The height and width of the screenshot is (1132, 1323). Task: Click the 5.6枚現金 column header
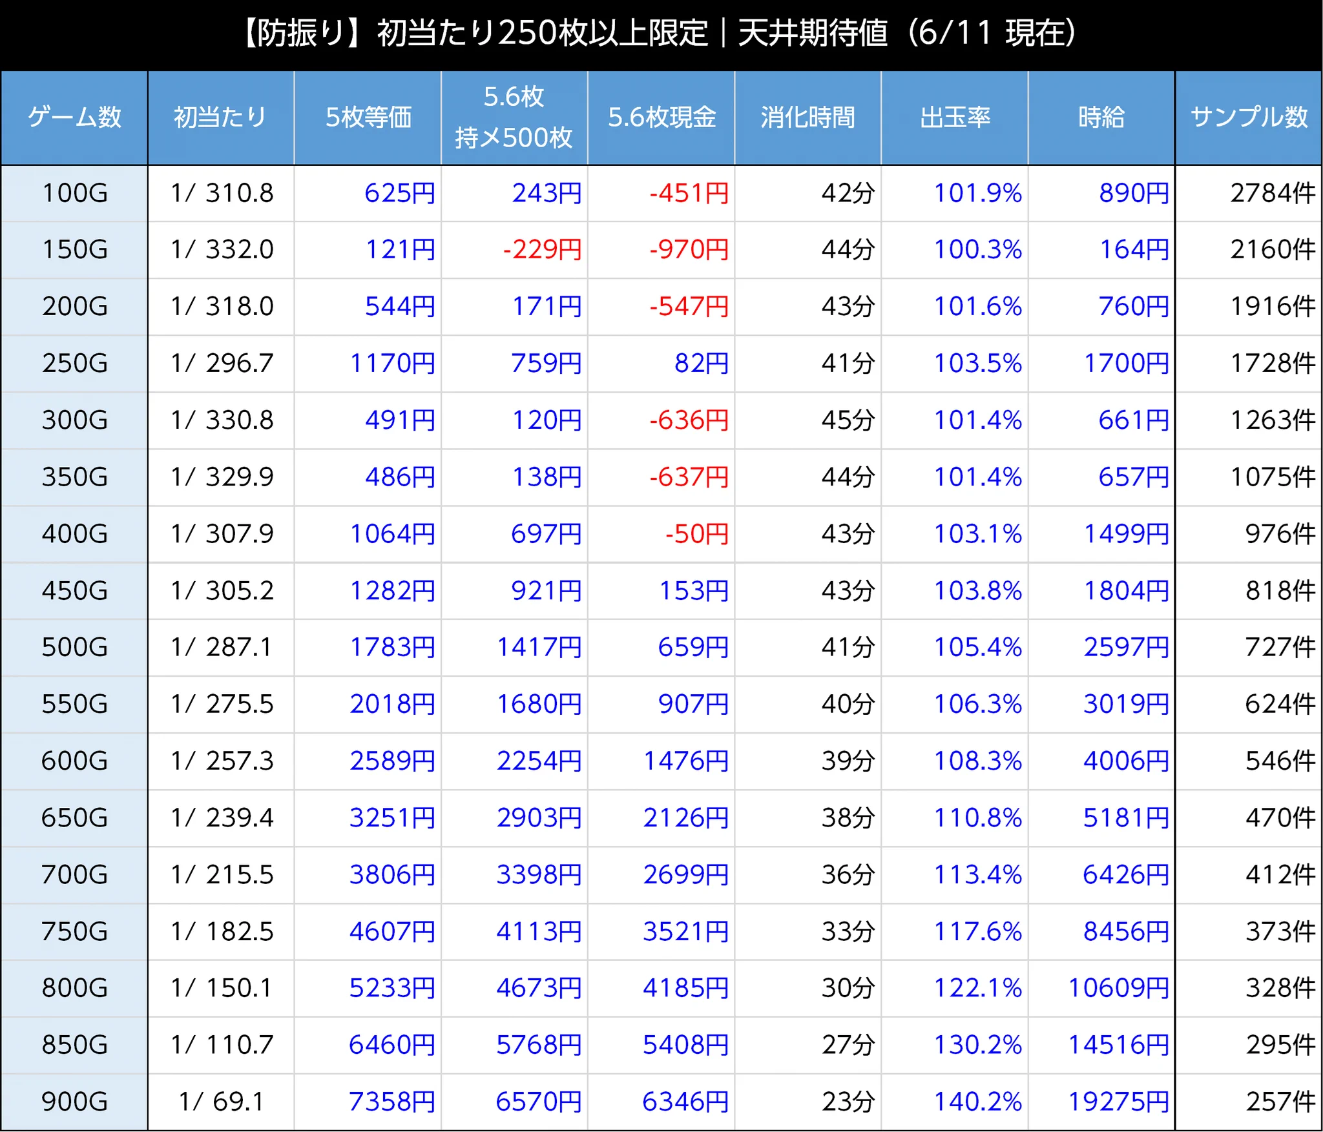(x=661, y=118)
